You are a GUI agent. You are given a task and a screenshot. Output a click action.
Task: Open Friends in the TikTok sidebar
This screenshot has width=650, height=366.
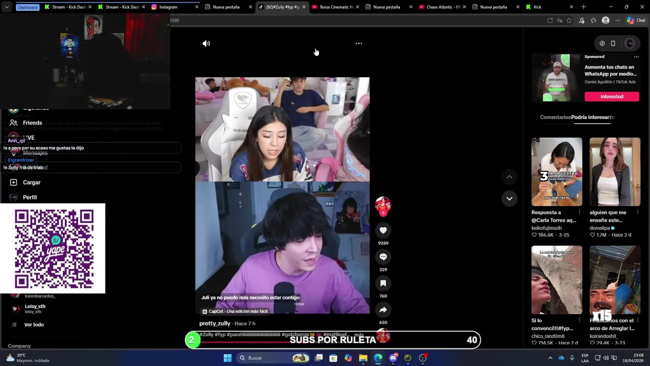pyautogui.click(x=32, y=123)
